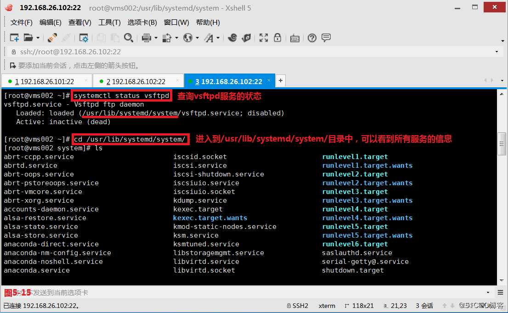This screenshot has height=313, width=508.
Task: Create a new session with toolbar icon
Action: coord(14,38)
